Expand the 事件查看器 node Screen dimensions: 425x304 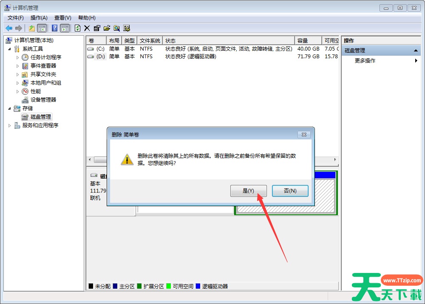[x=17, y=66]
